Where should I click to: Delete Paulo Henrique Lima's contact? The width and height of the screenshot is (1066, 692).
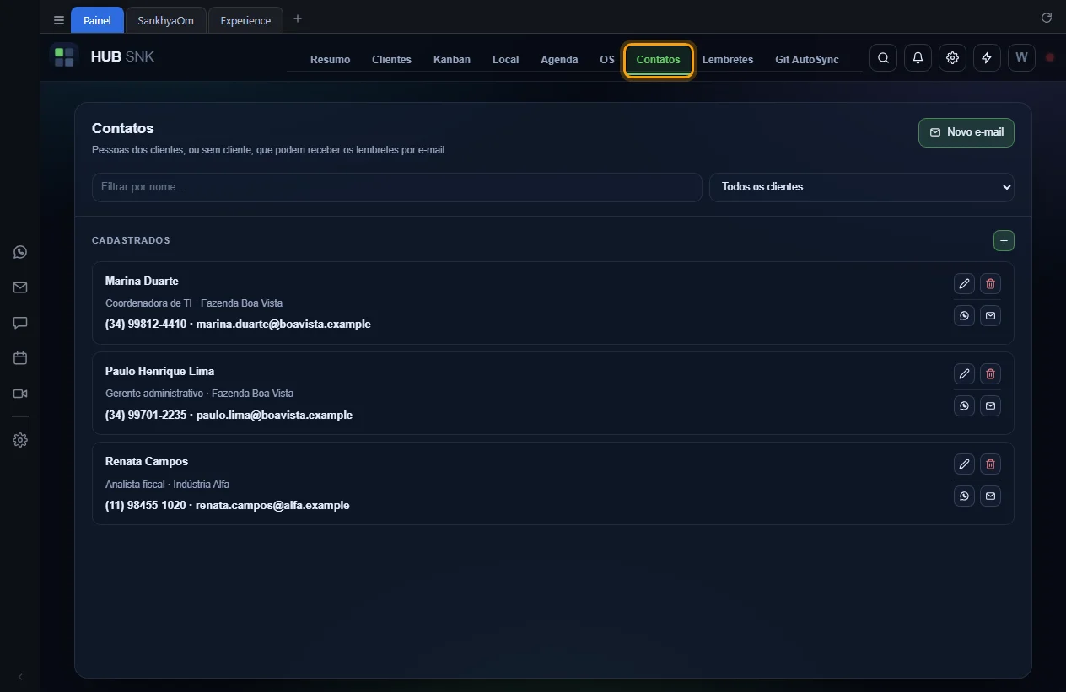991,374
